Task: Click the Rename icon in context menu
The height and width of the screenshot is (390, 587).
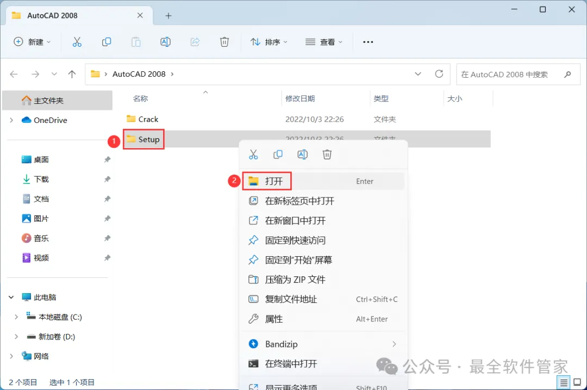Action: coord(303,154)
